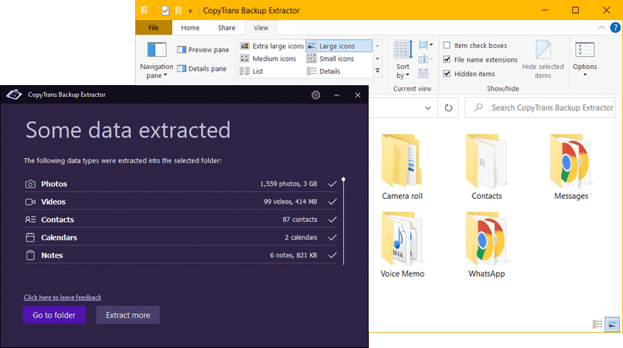Screen dimensions: 623x348
Task: Open the Sort by dropdown arrow
Action: click(408, 75)
